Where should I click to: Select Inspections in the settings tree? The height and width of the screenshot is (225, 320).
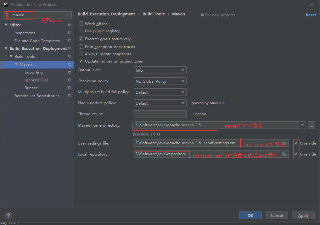point(25,33)
